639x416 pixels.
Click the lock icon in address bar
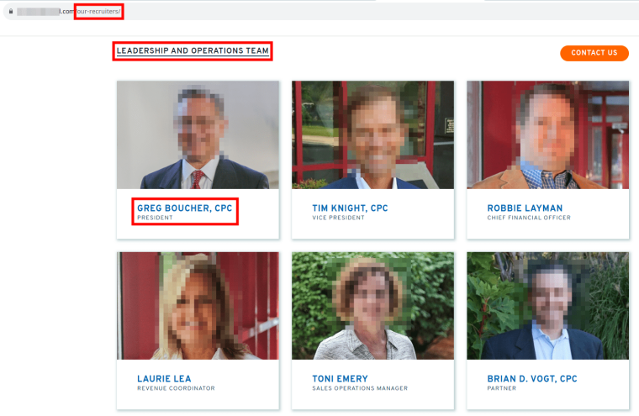pyautogui.click(x=11, y=12)
